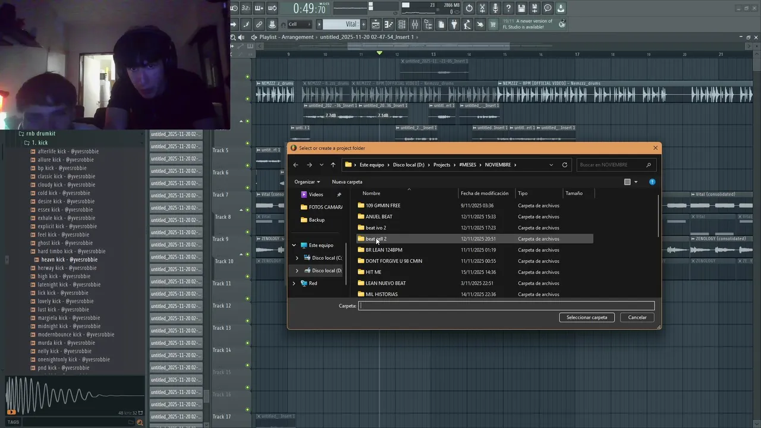
Task: Toggle mute light for Track 9
Action: (247, 254)
